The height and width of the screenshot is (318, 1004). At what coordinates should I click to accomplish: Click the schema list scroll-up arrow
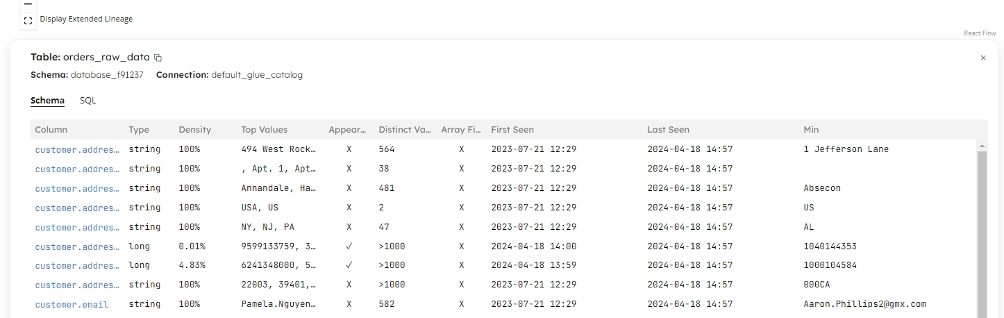(x=982, y=146)
